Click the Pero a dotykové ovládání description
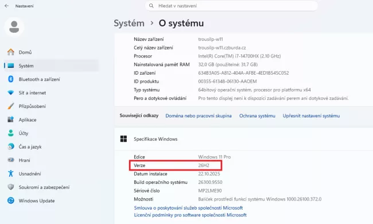Viewport: 373px width, 224px height. (273, 98)
